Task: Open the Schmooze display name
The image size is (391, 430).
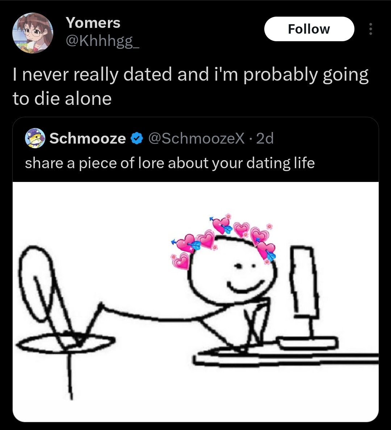Action: click(88, 138)
